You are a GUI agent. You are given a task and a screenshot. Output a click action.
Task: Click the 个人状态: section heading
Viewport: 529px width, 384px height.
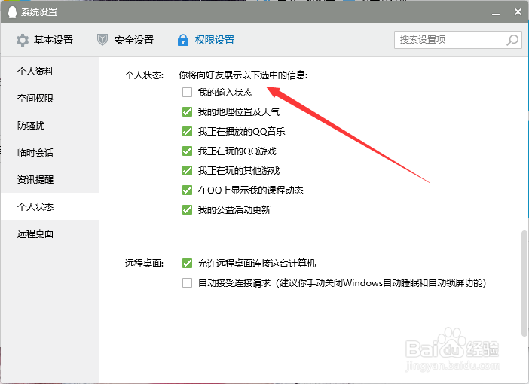point(144,75)
